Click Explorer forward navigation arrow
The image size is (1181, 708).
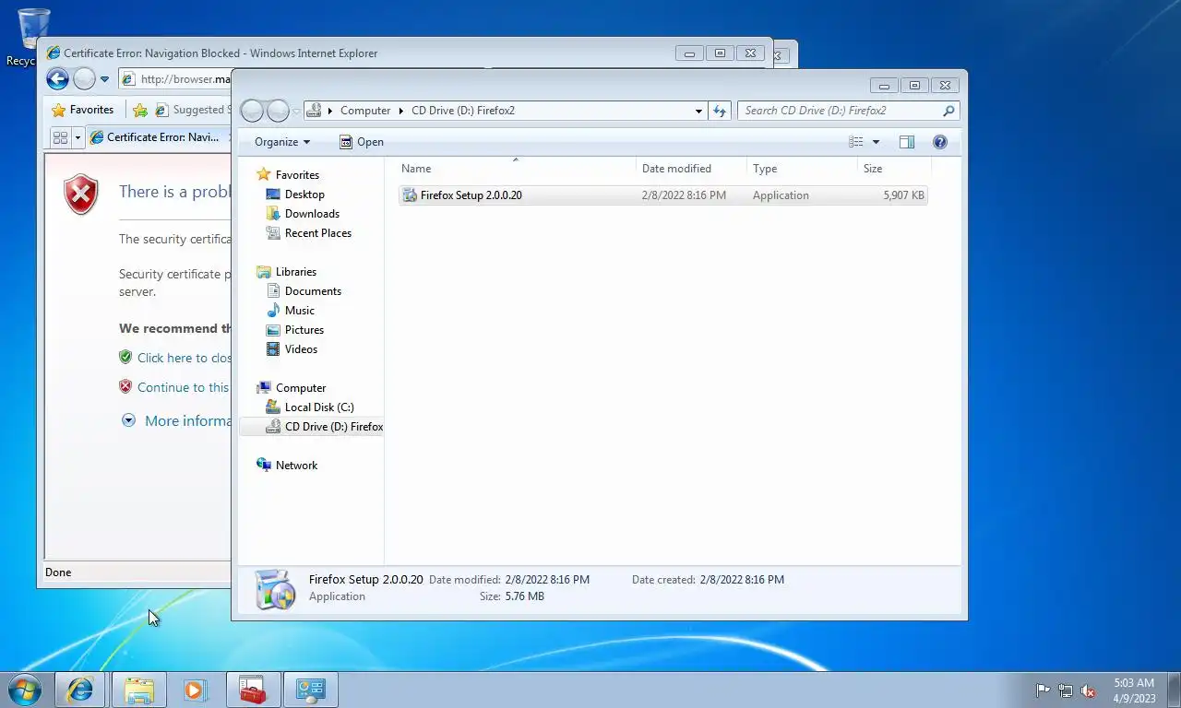click(x=278, y=111)
